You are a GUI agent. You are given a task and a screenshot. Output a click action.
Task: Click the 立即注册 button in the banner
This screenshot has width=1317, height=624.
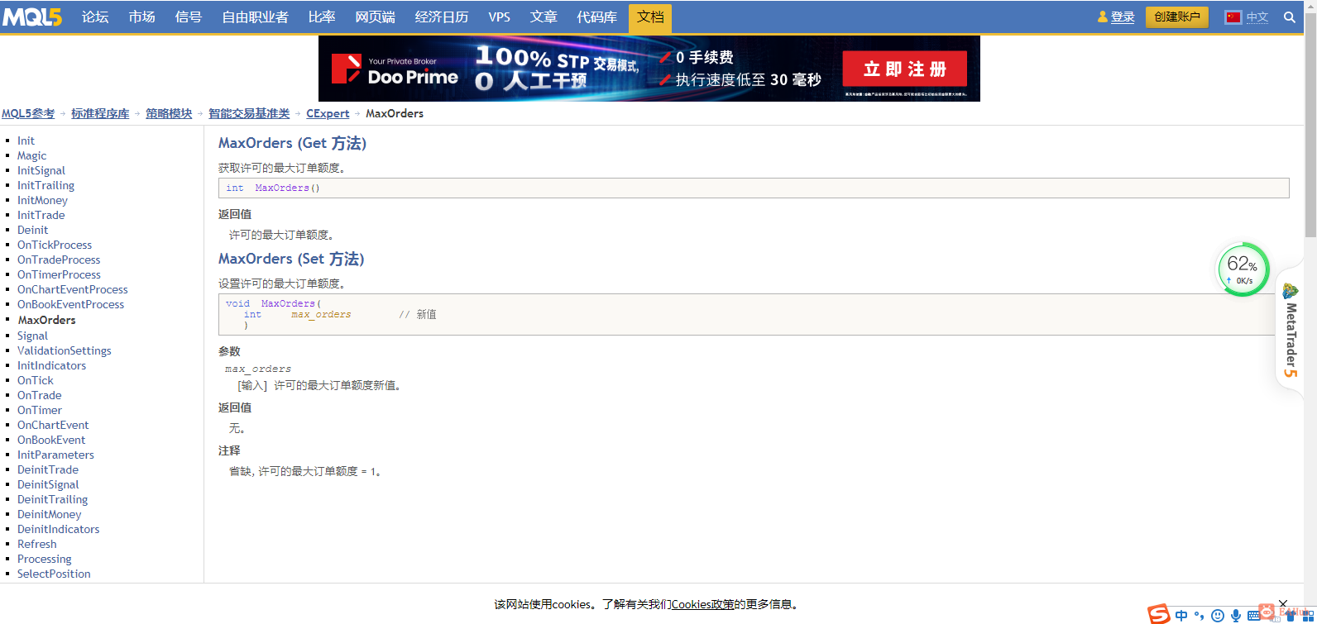coord(905,69)
